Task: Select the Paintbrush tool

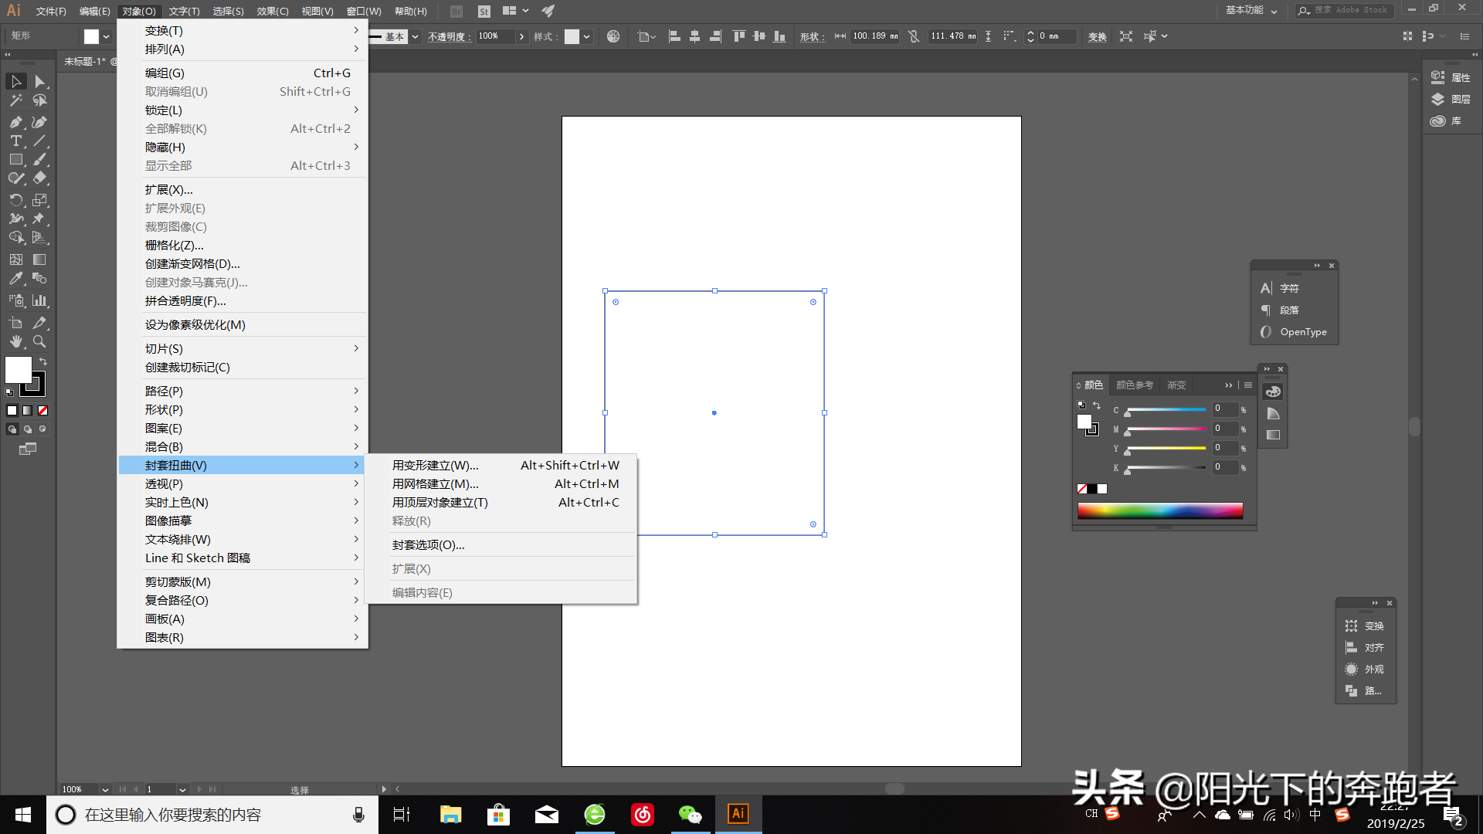Action: pos(39,159)
